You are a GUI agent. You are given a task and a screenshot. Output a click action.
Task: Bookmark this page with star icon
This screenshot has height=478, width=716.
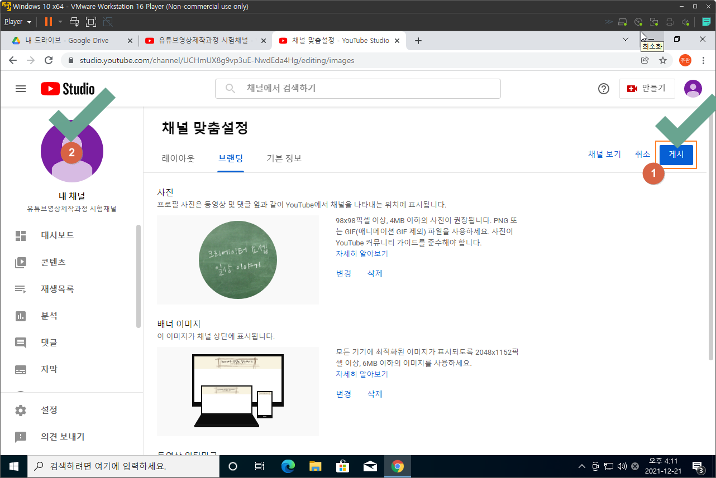(x=663, y=60)
